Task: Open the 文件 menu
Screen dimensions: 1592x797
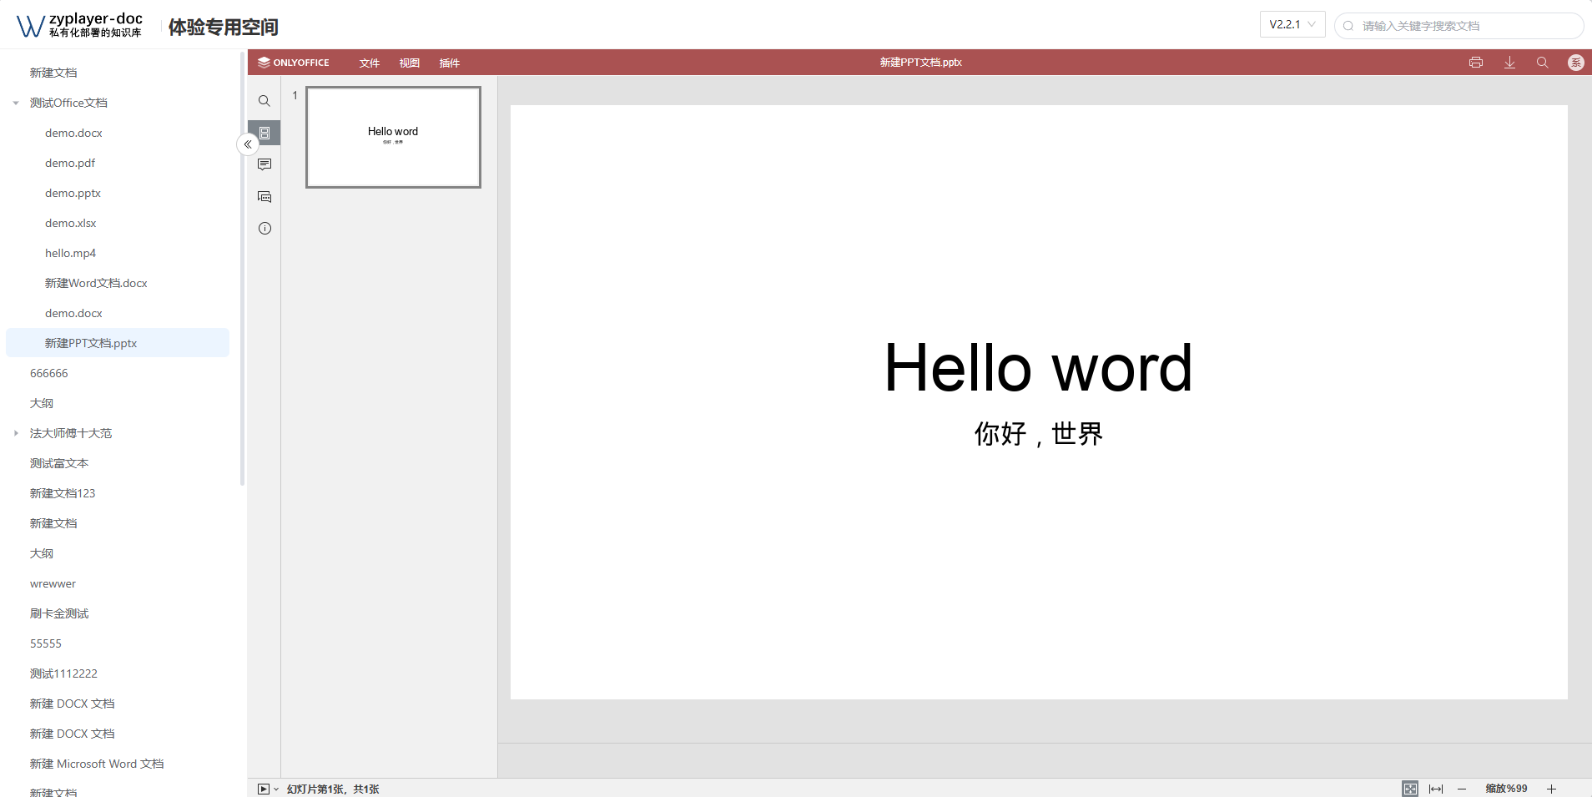Action: [369, 63]
